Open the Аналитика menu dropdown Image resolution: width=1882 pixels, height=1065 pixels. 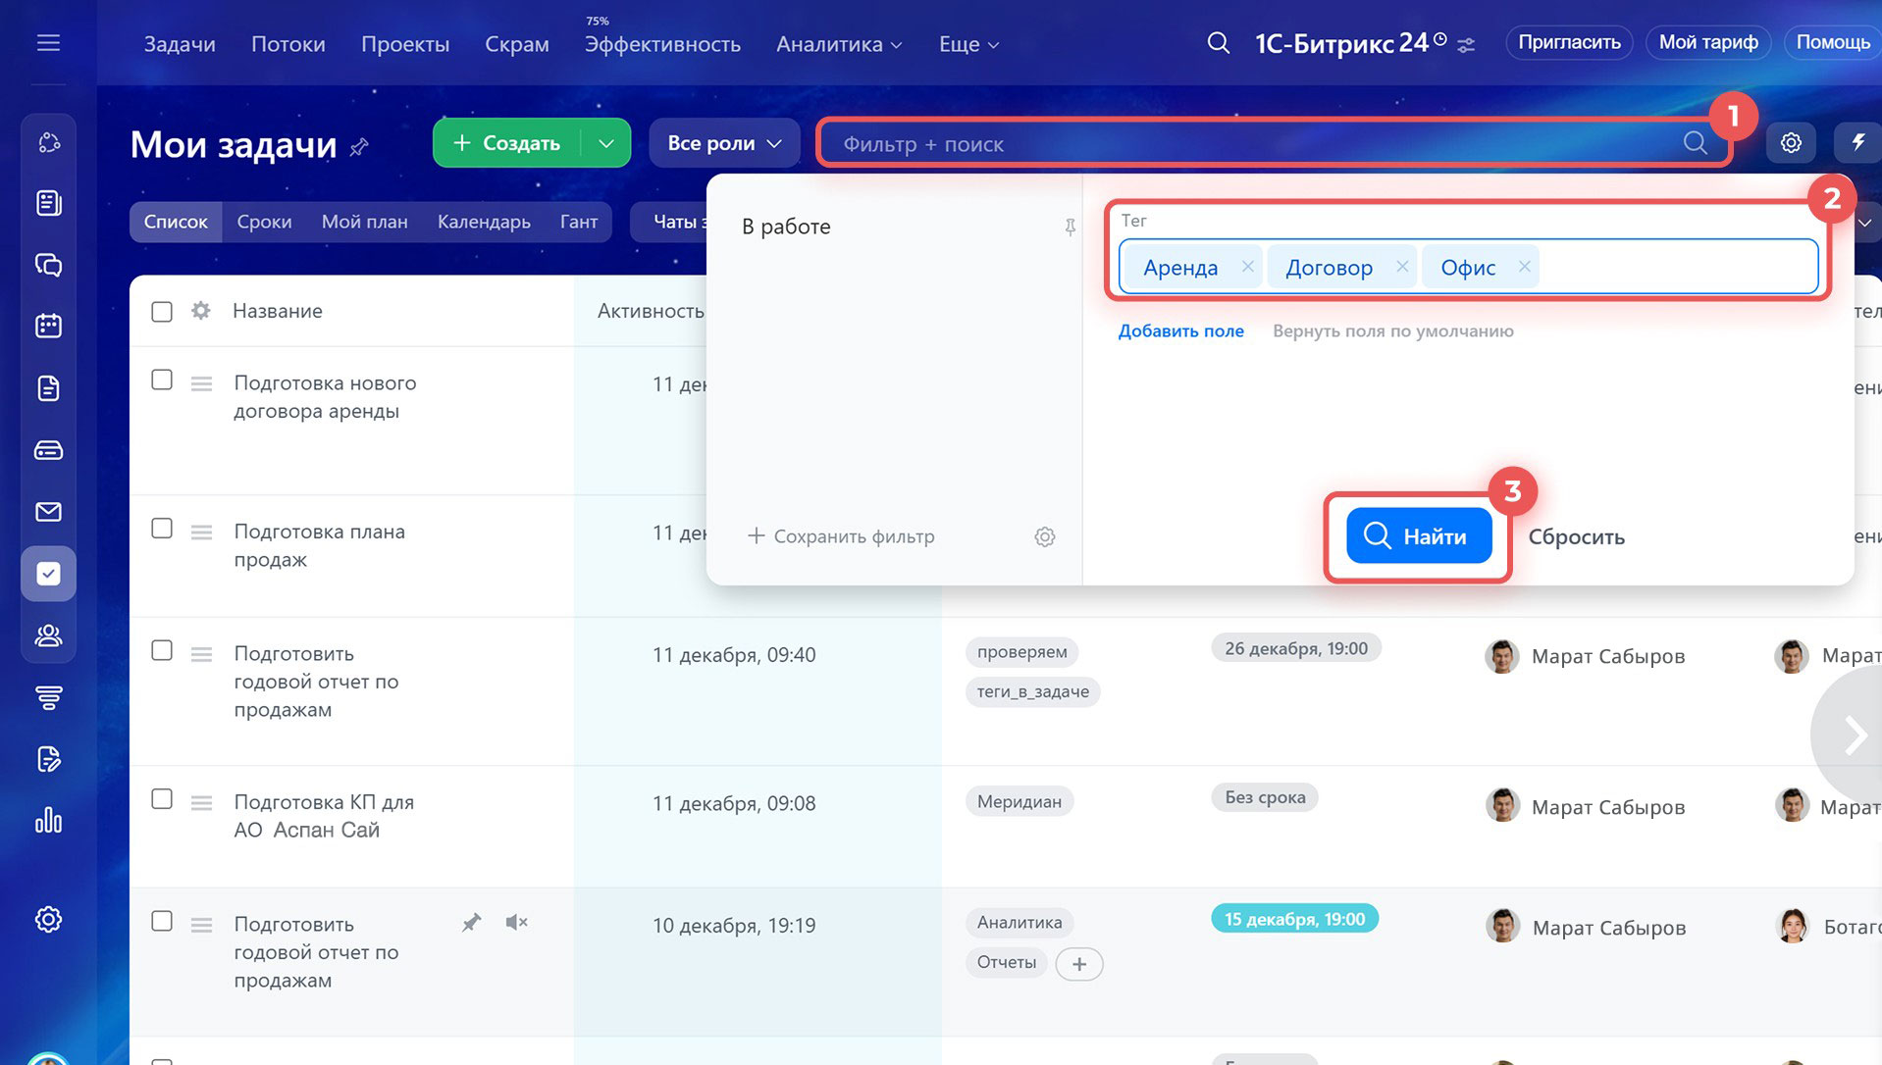[x=838, y=45]
